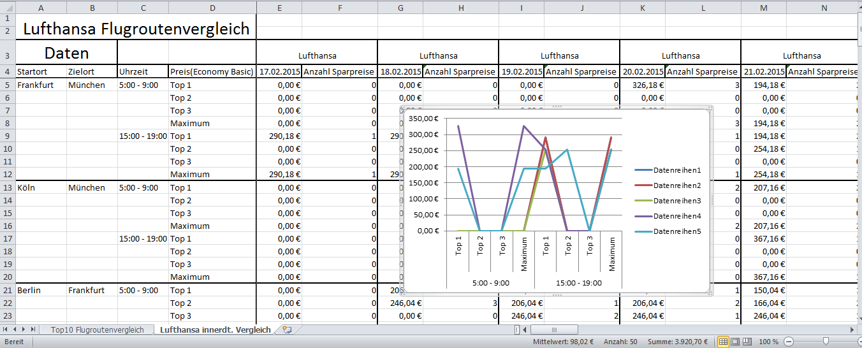Switch to Page Layout view
The height and width of the screenshot is (348, 862).
(x=736, y=342)
